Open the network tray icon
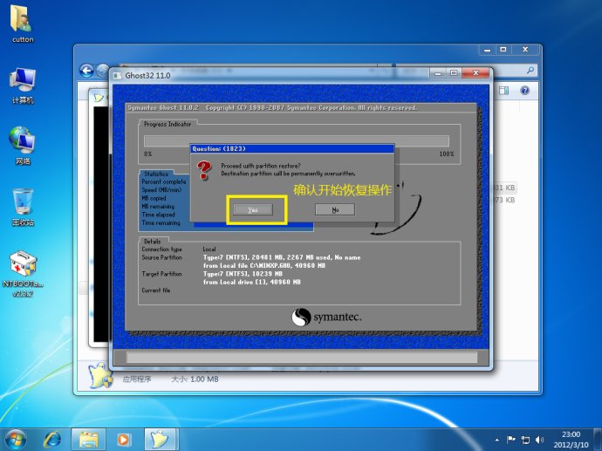 click(x=525, y=440)
